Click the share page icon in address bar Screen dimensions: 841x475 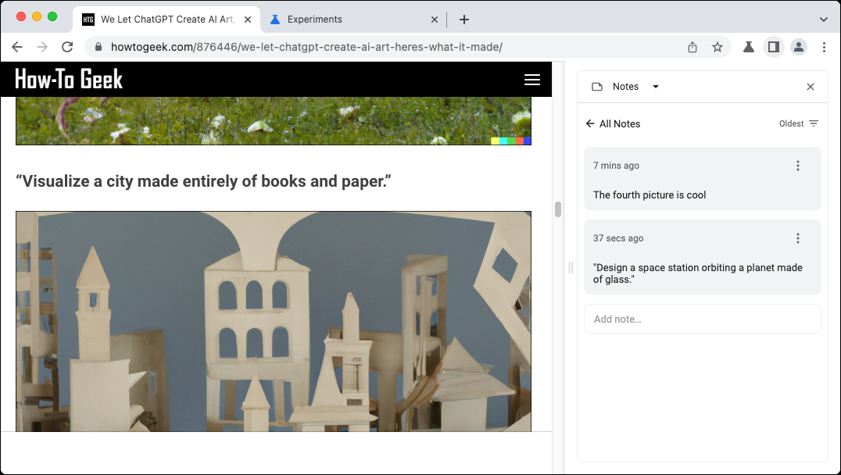[692, 47]
